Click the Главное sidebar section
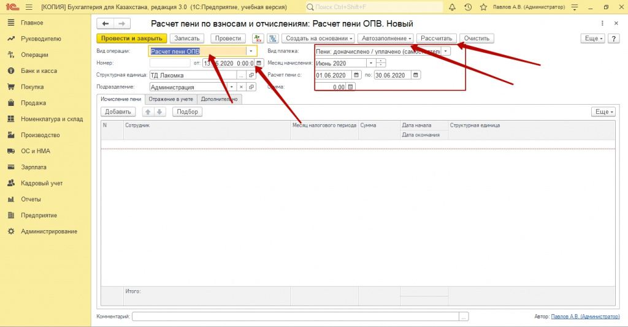This screenshot has height=327, width=628. [32, 23]
